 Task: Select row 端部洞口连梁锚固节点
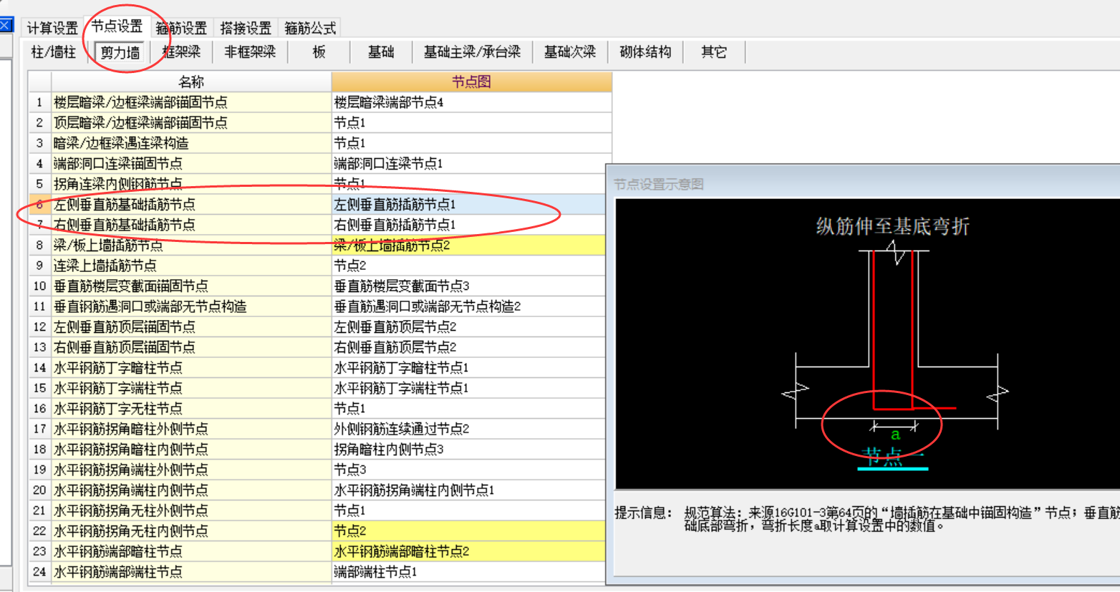[191, 163]
